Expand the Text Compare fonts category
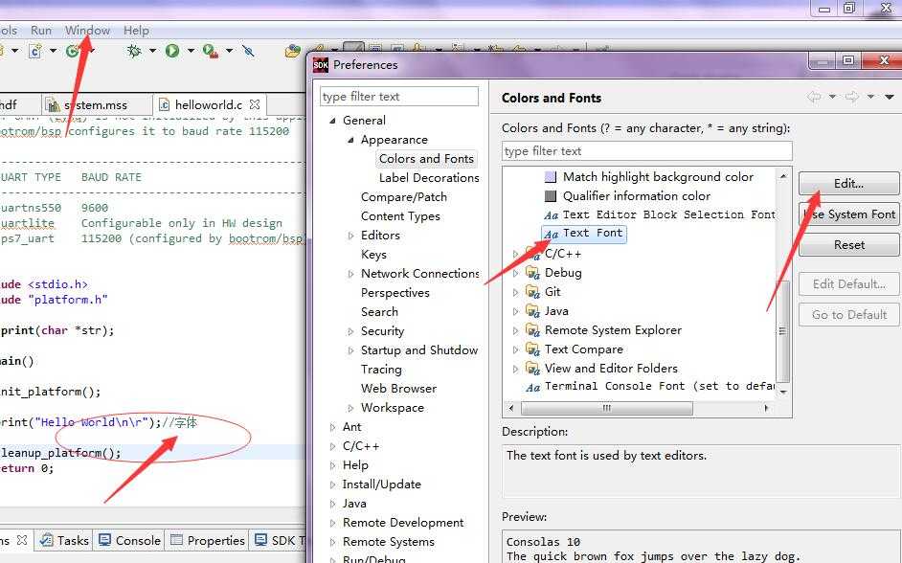 (515, 349)
